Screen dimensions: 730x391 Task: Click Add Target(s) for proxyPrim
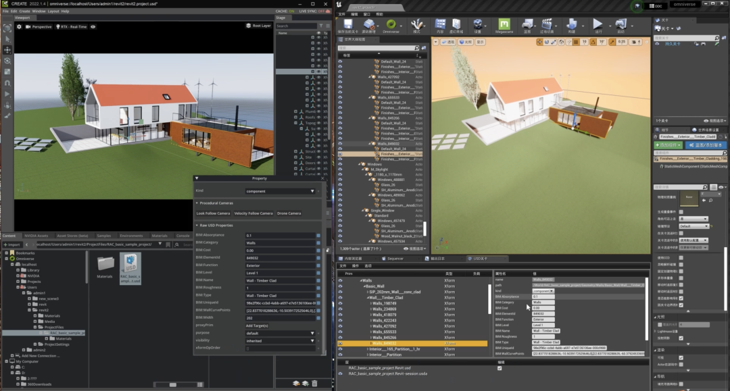257,325
